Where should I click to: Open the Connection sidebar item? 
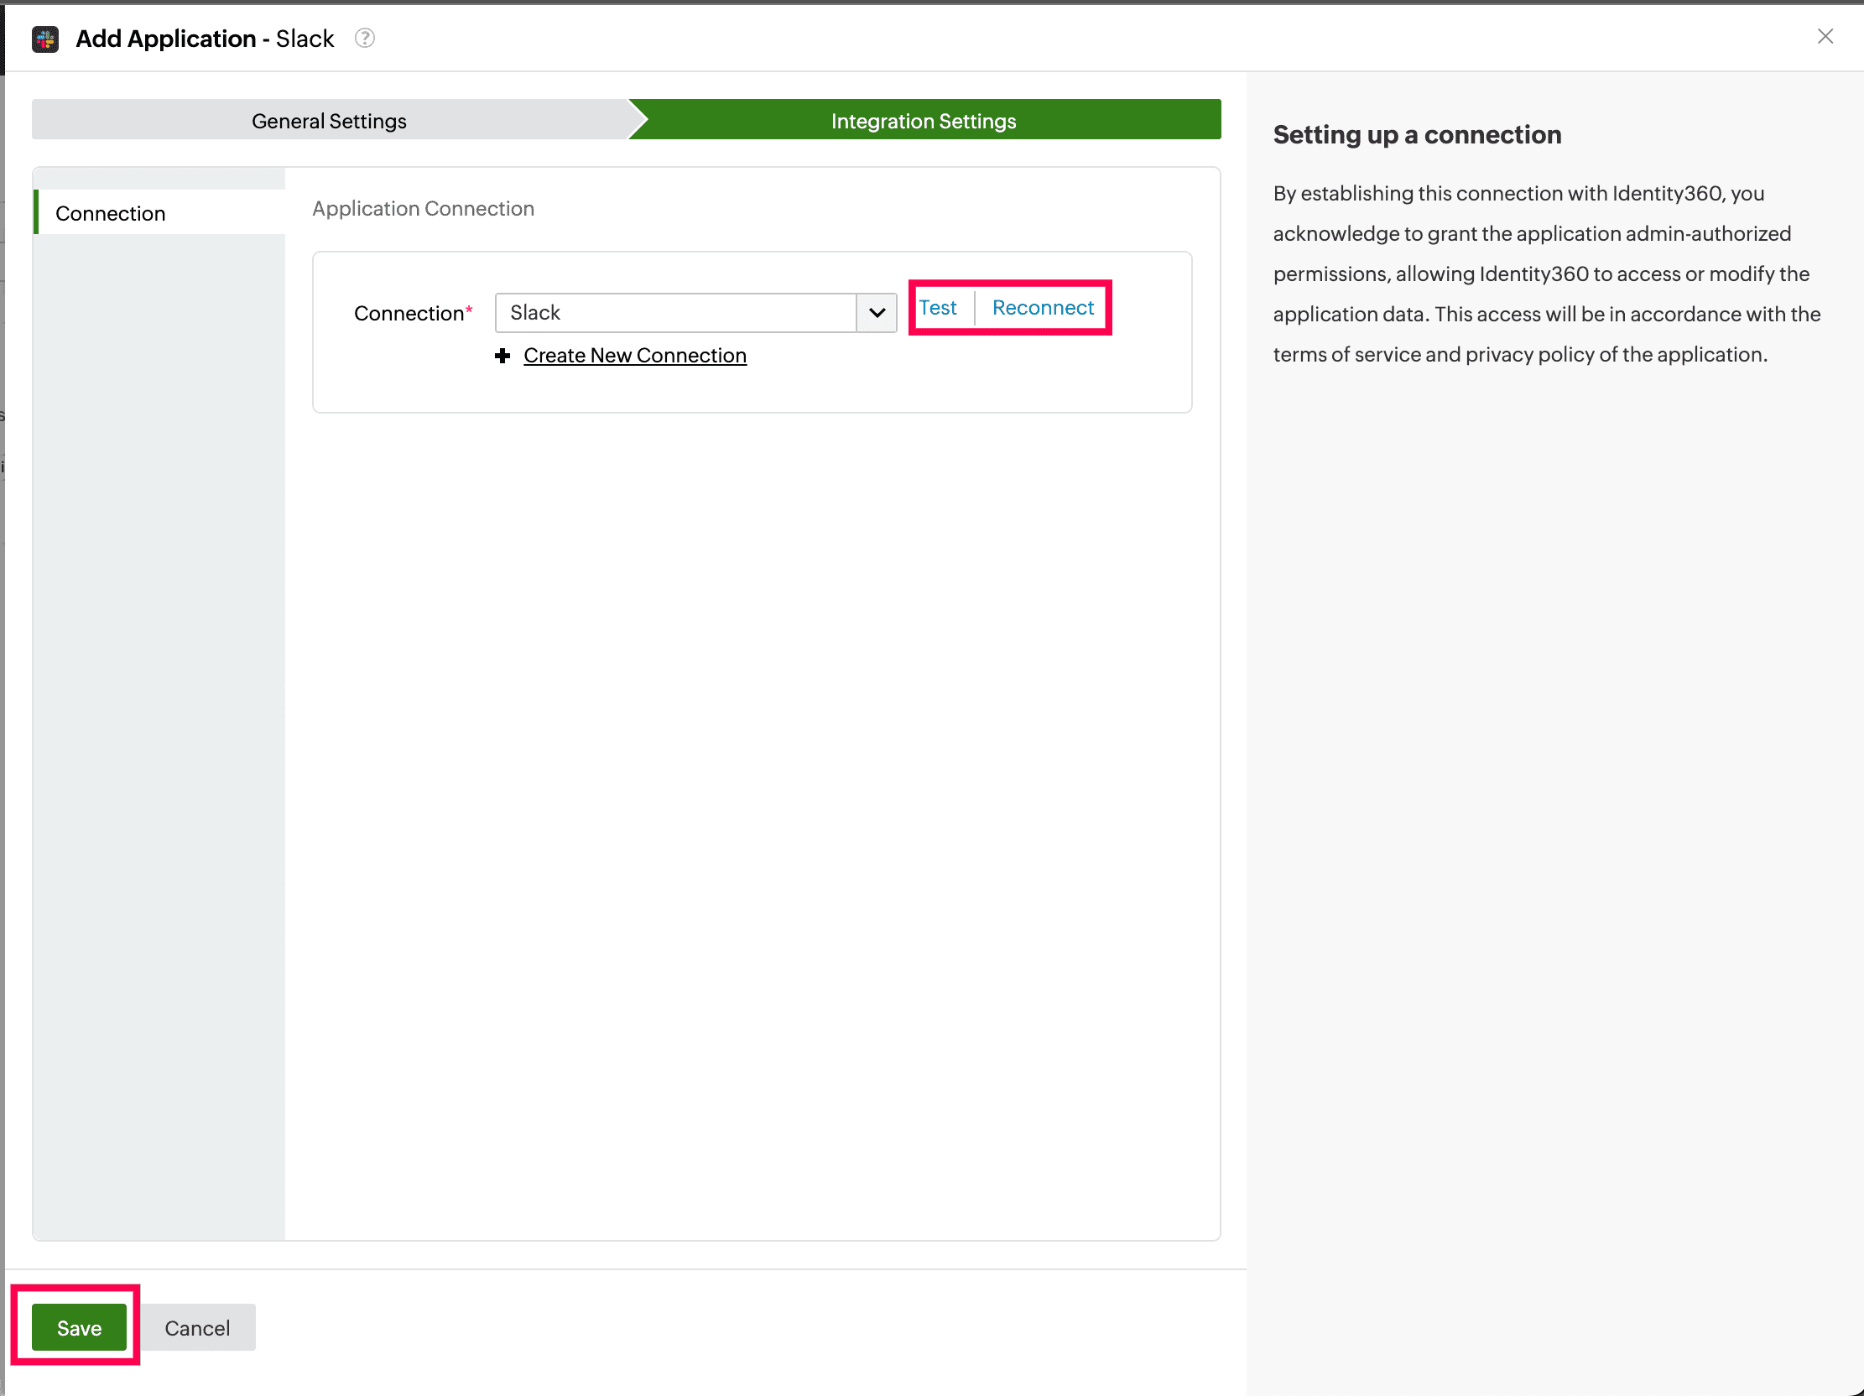(x=111, y=213)
